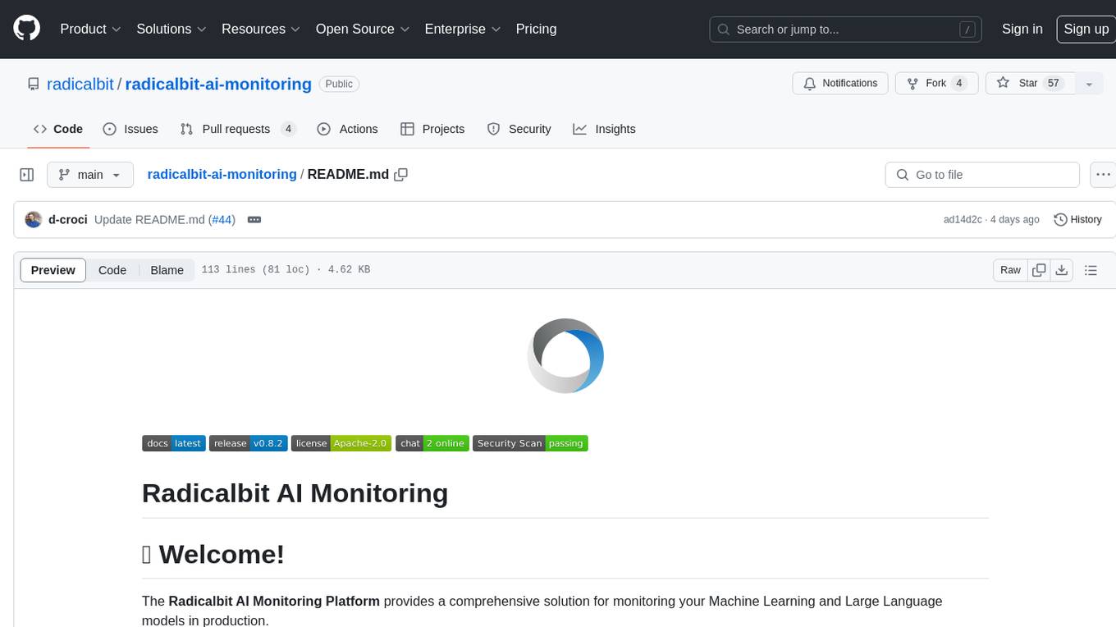Open the Security Scan passing badge
This screenshot has height=627, width=1116.
(530, 443)
